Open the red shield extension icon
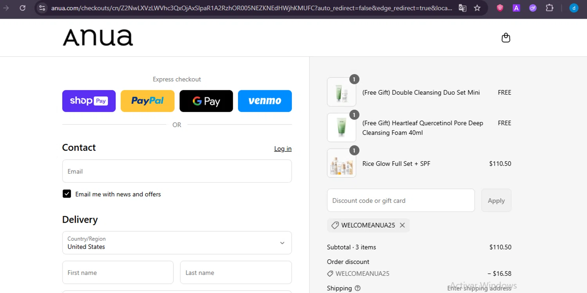Screen dimensions: 587x293 500,8
